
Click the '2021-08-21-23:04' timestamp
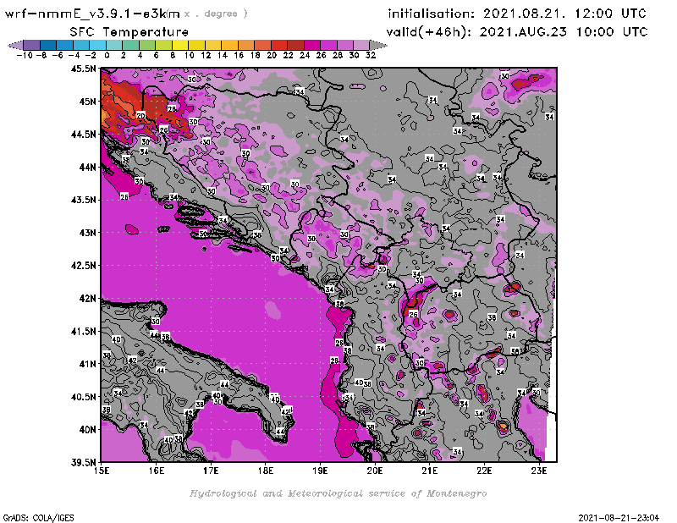point(619,518)
